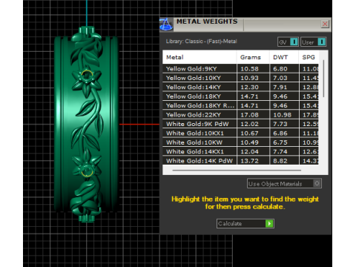Select the White Gold:9K PdW row
356x267 pixels.
click(240, 124)
